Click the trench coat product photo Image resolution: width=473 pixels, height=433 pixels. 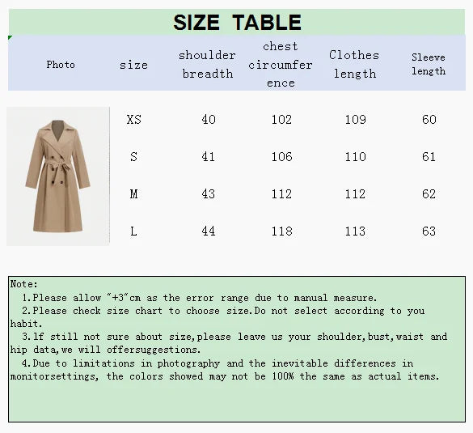tap(58, 176)
